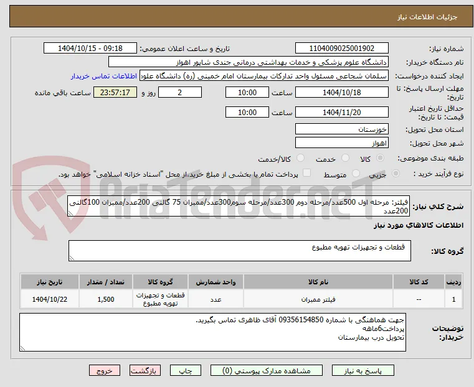Click the 'پاسخ به نیاز' button
Image resolution: width=474 pixels, height=387 pixels.
(x=363, y=370)
